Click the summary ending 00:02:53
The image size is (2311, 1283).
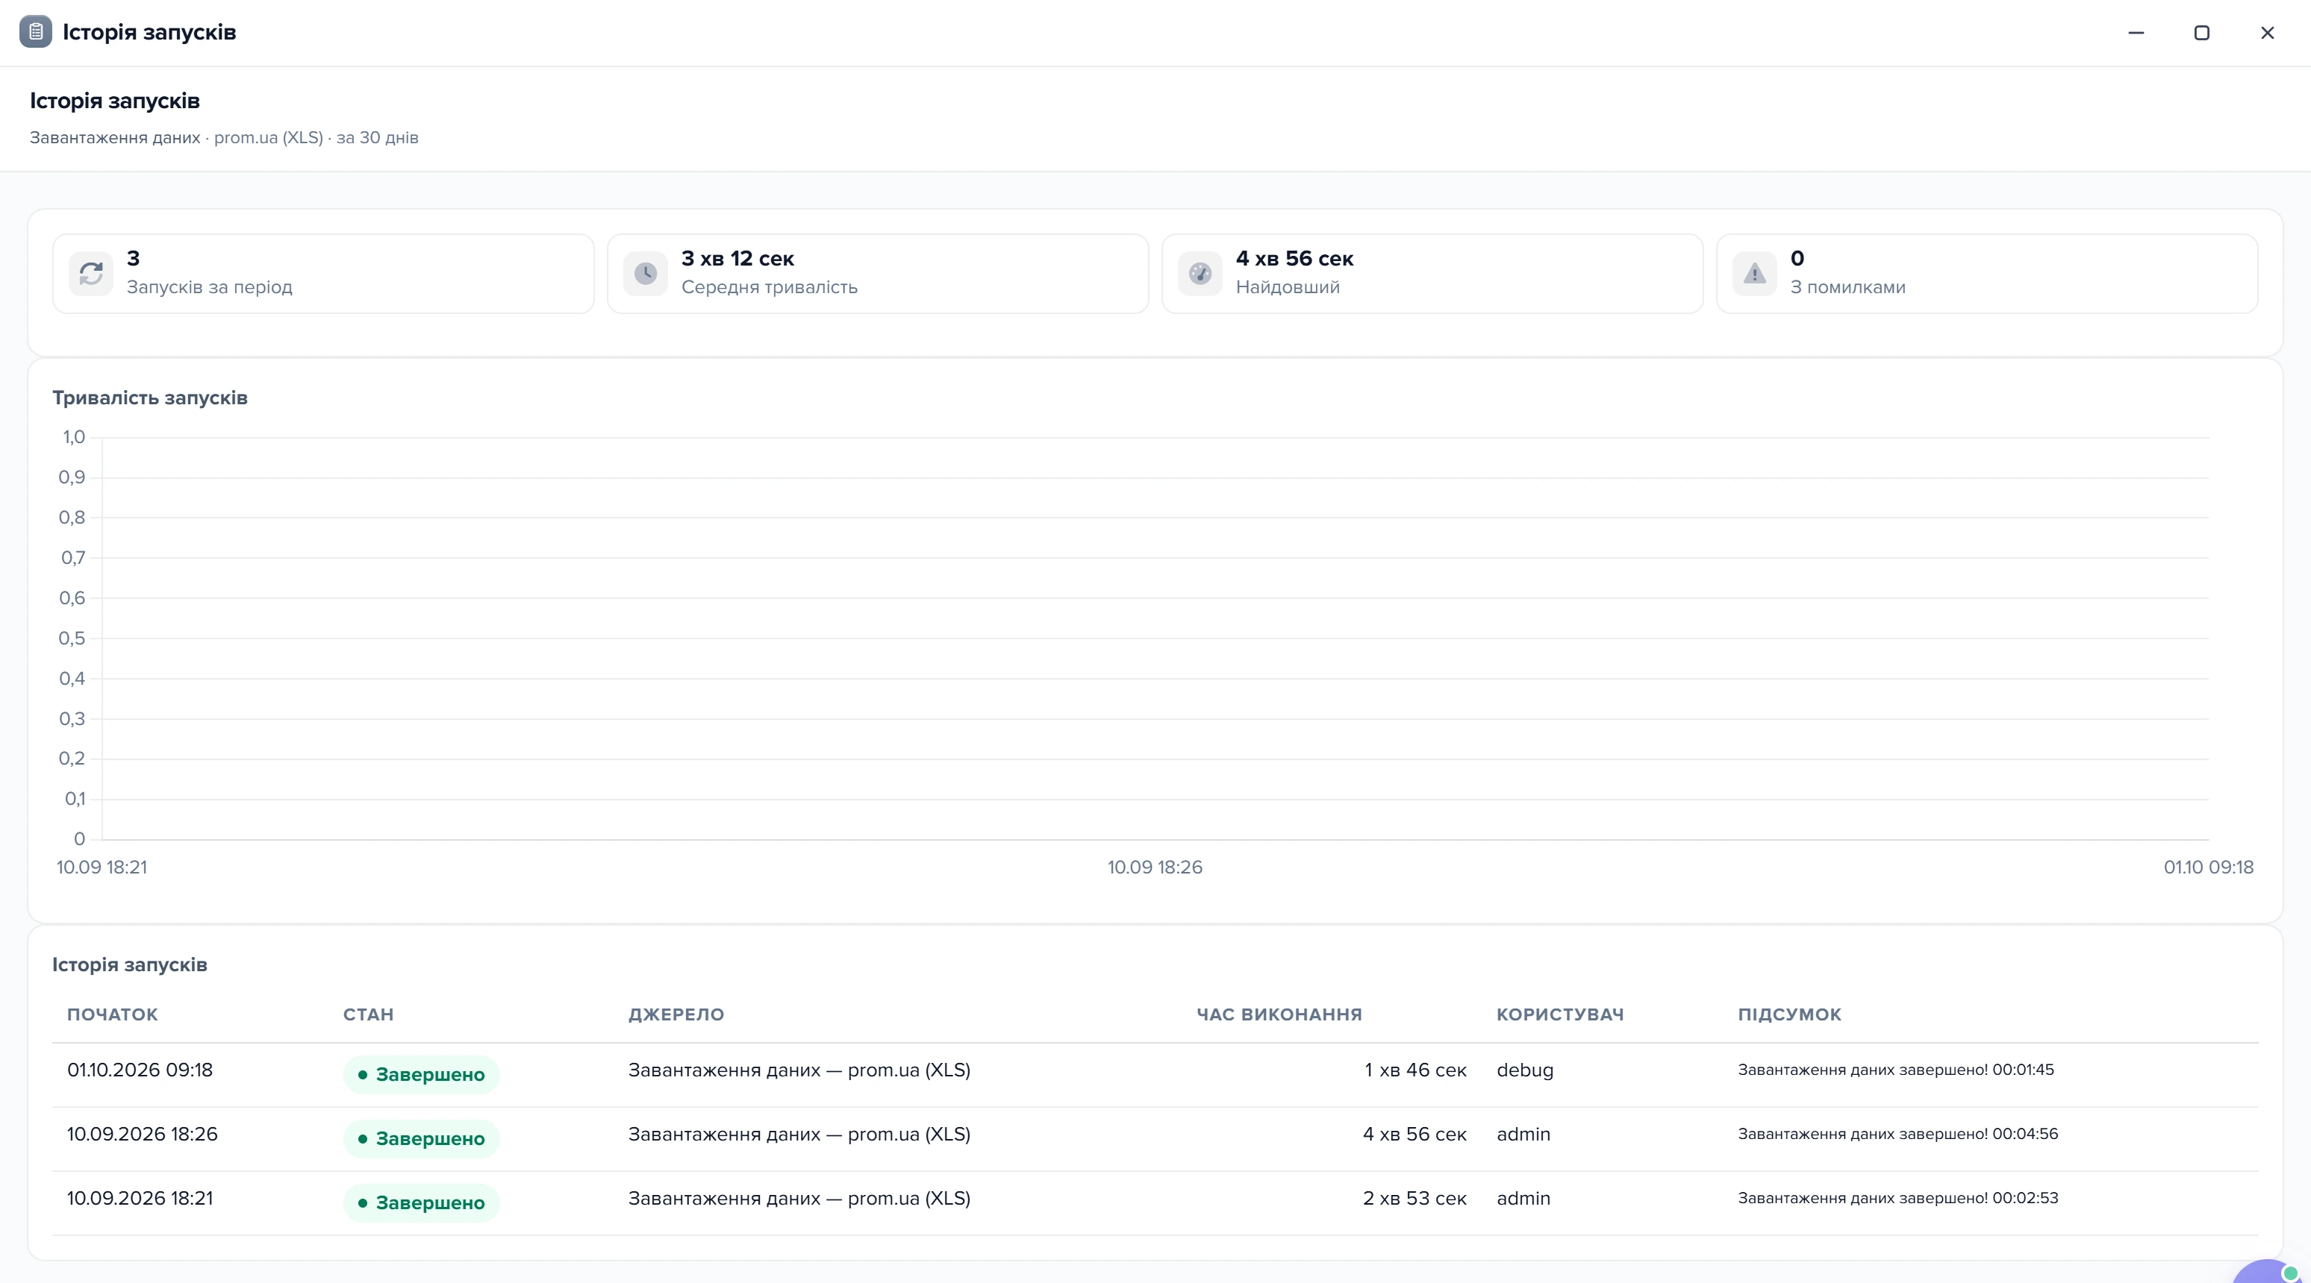[x=1897, y=1199]
